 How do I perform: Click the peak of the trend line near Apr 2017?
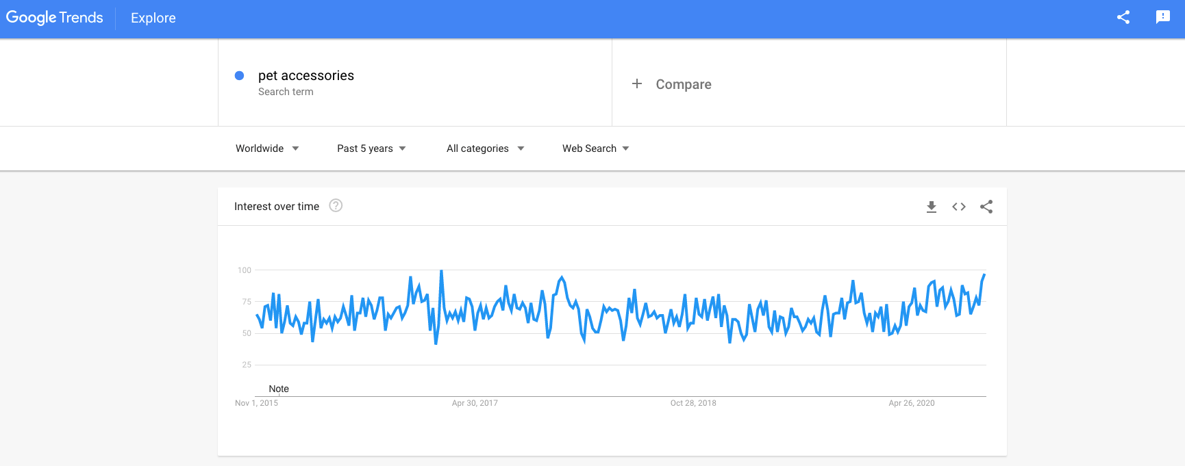tap(441, 271)
